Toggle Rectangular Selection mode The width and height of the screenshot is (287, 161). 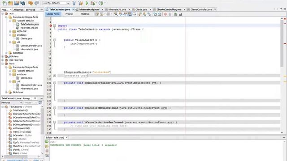click(x=134, y=14)
